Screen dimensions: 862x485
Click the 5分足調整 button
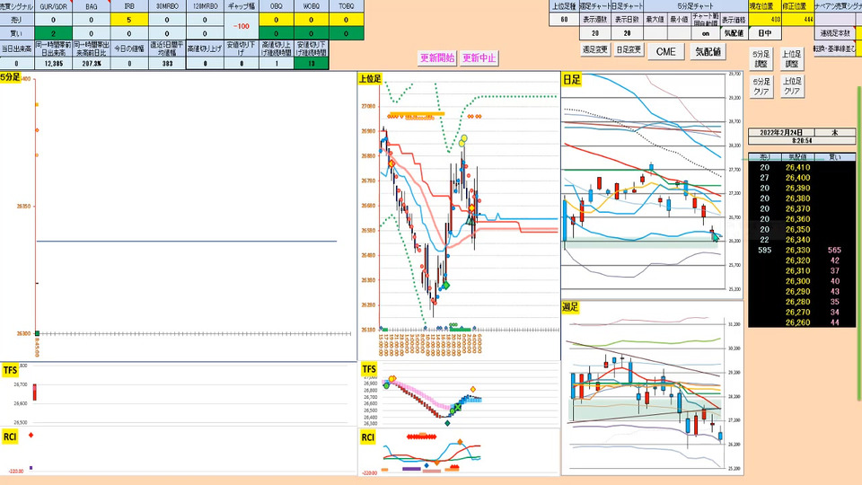pyautogui.click(x=761, y=59)
